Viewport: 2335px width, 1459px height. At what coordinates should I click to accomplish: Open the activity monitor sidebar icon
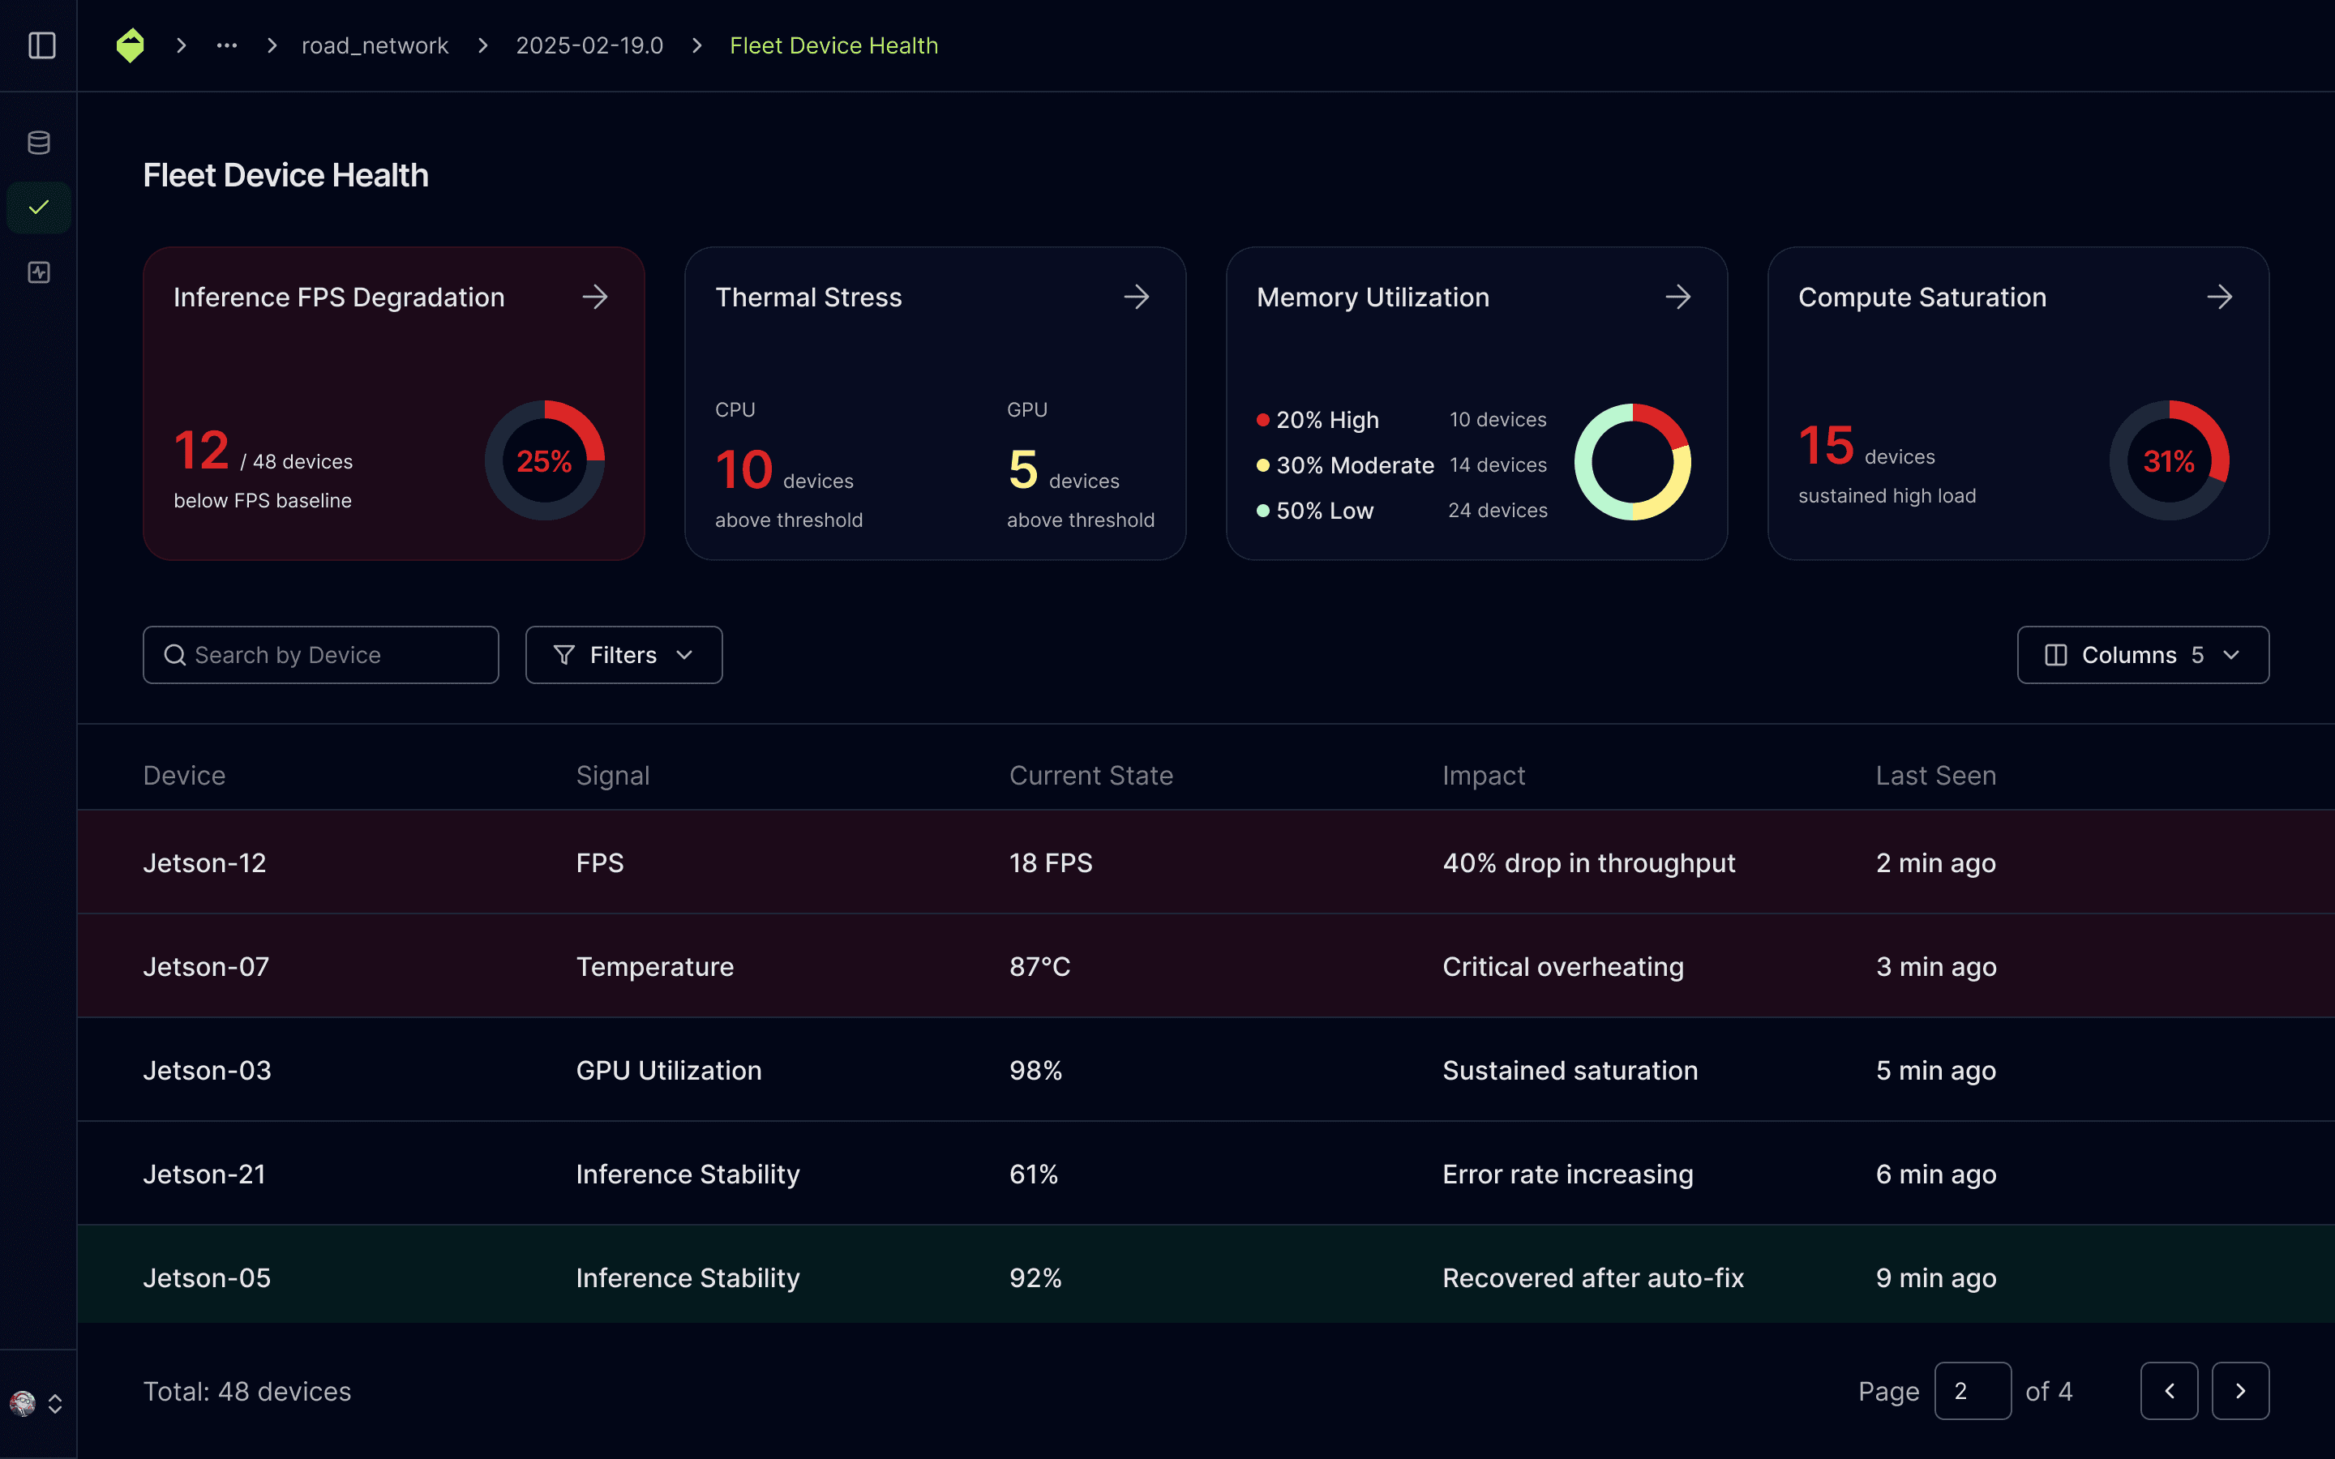39,273
